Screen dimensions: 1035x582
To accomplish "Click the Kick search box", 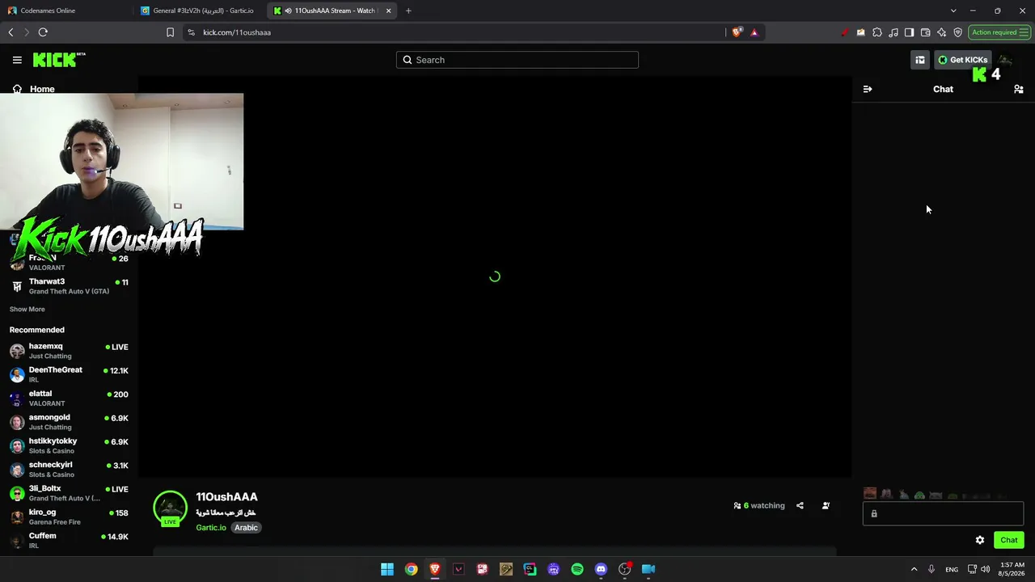I will coord(517,60).
